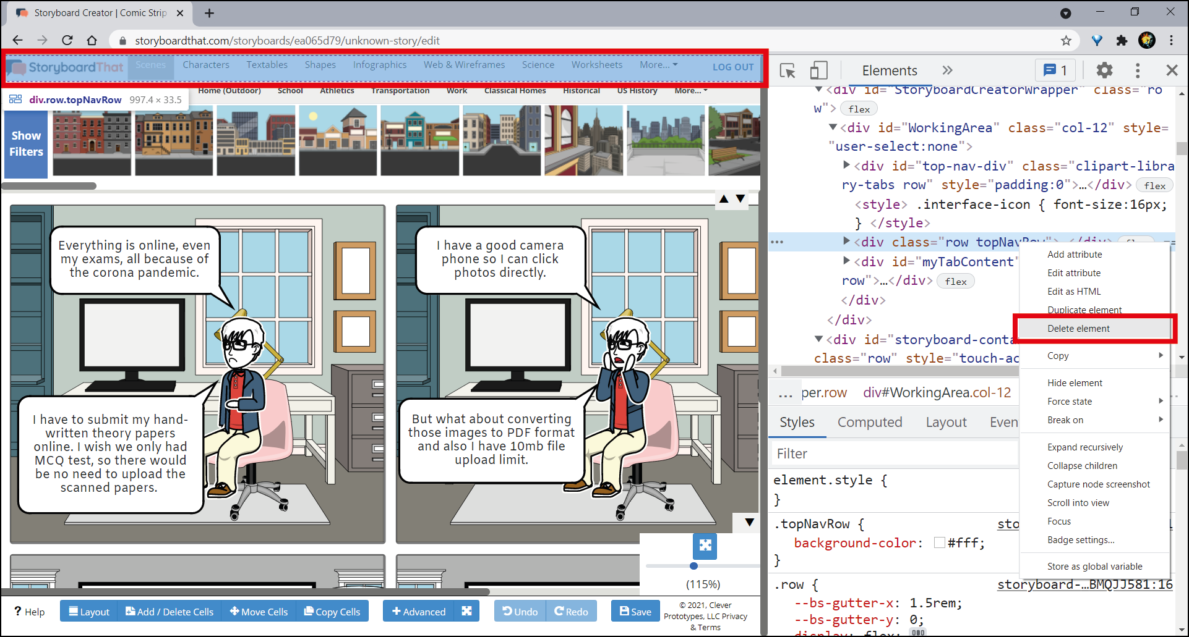This screenshot has width=1189, height=637.
Task: Open the Advanced options
Action: pos(419,611)
